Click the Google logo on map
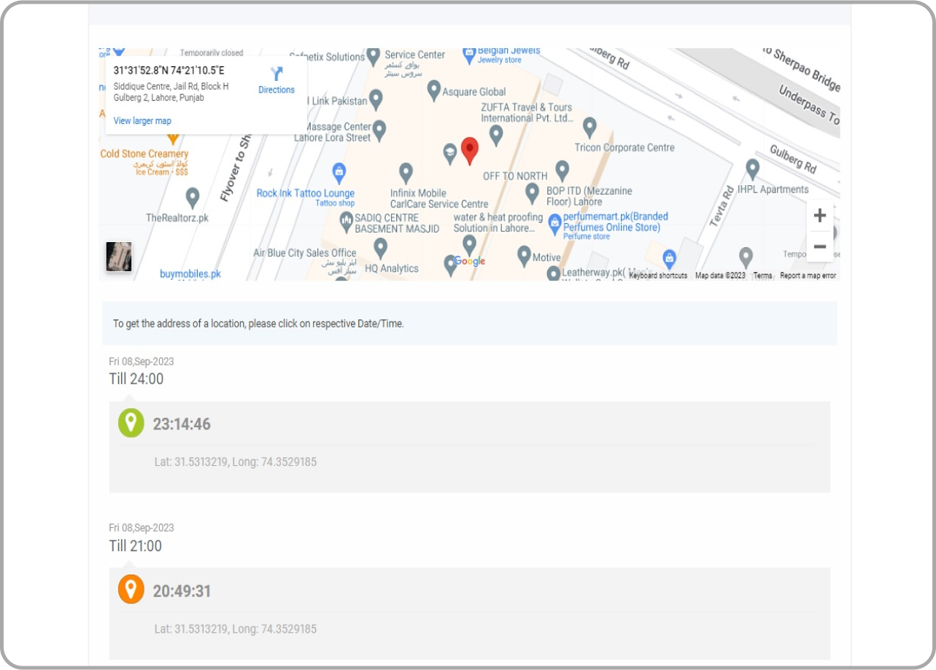The height and width of the screenshot is (670, 936). [x=470, y=261]
